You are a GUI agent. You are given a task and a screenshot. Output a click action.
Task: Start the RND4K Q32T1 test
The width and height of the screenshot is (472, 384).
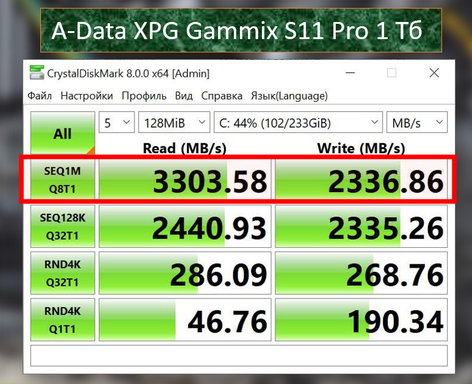(63, 273)
